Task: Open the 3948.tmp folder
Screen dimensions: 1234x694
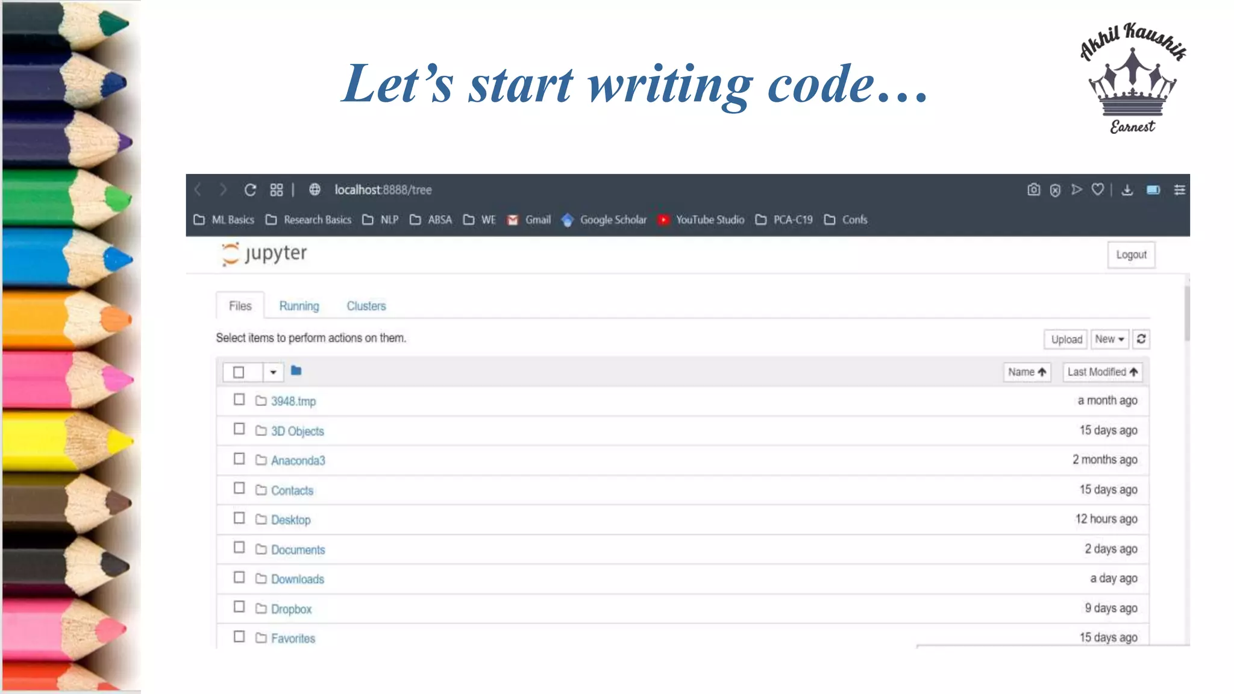Action: click(x=293, y=401)
